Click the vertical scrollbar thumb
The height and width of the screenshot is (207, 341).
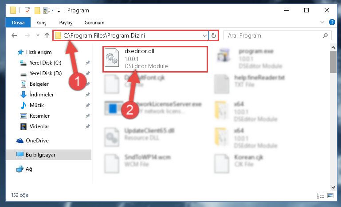(x=333, y=62)
